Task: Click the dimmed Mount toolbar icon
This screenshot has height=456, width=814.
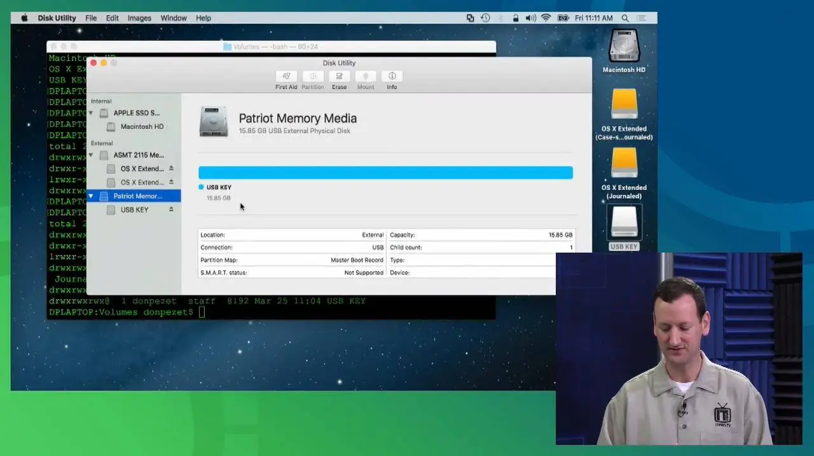Action: (366, 76)
